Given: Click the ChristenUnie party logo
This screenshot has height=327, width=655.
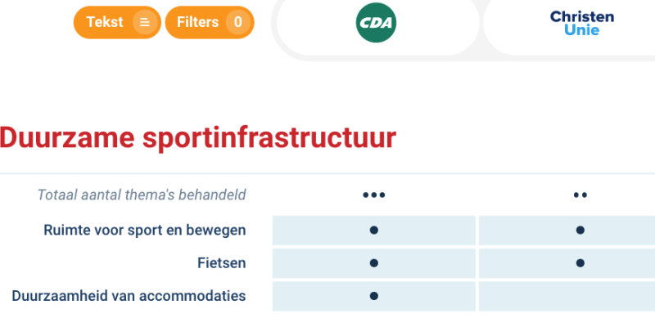Looking at the screenshot, I should (x=582, y=23).
